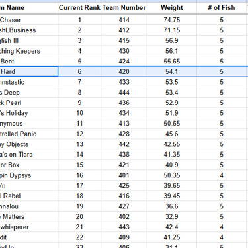
Task: Click weight cell 56.1
Action: click(172, 51)
